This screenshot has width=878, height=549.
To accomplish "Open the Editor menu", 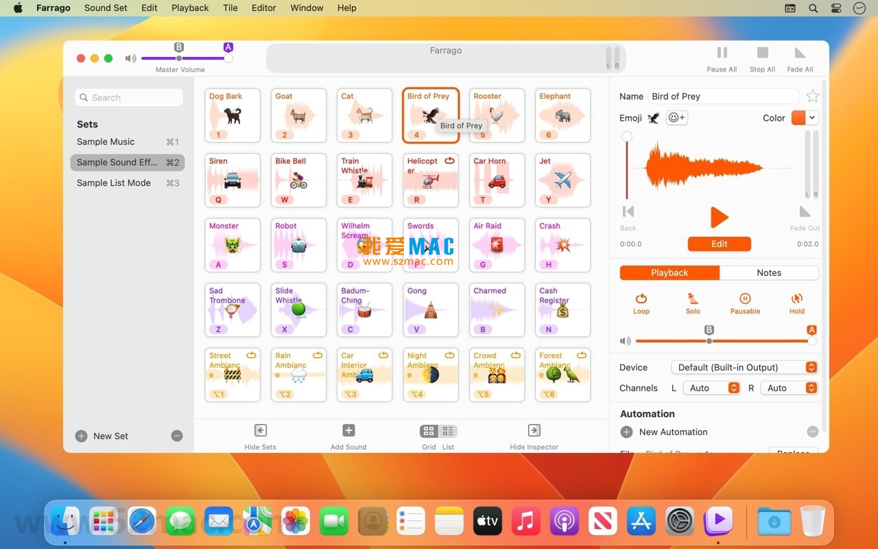I will tap(263, 8).
